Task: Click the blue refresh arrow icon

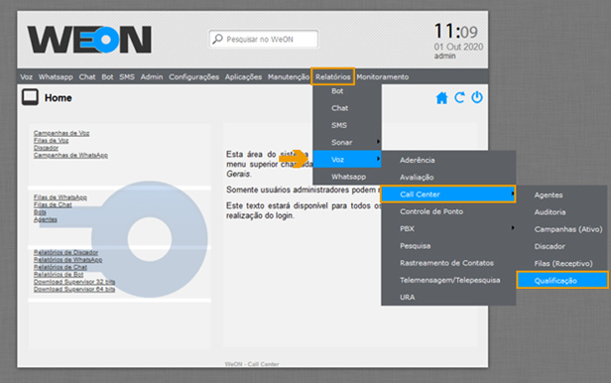Action: 460,97
